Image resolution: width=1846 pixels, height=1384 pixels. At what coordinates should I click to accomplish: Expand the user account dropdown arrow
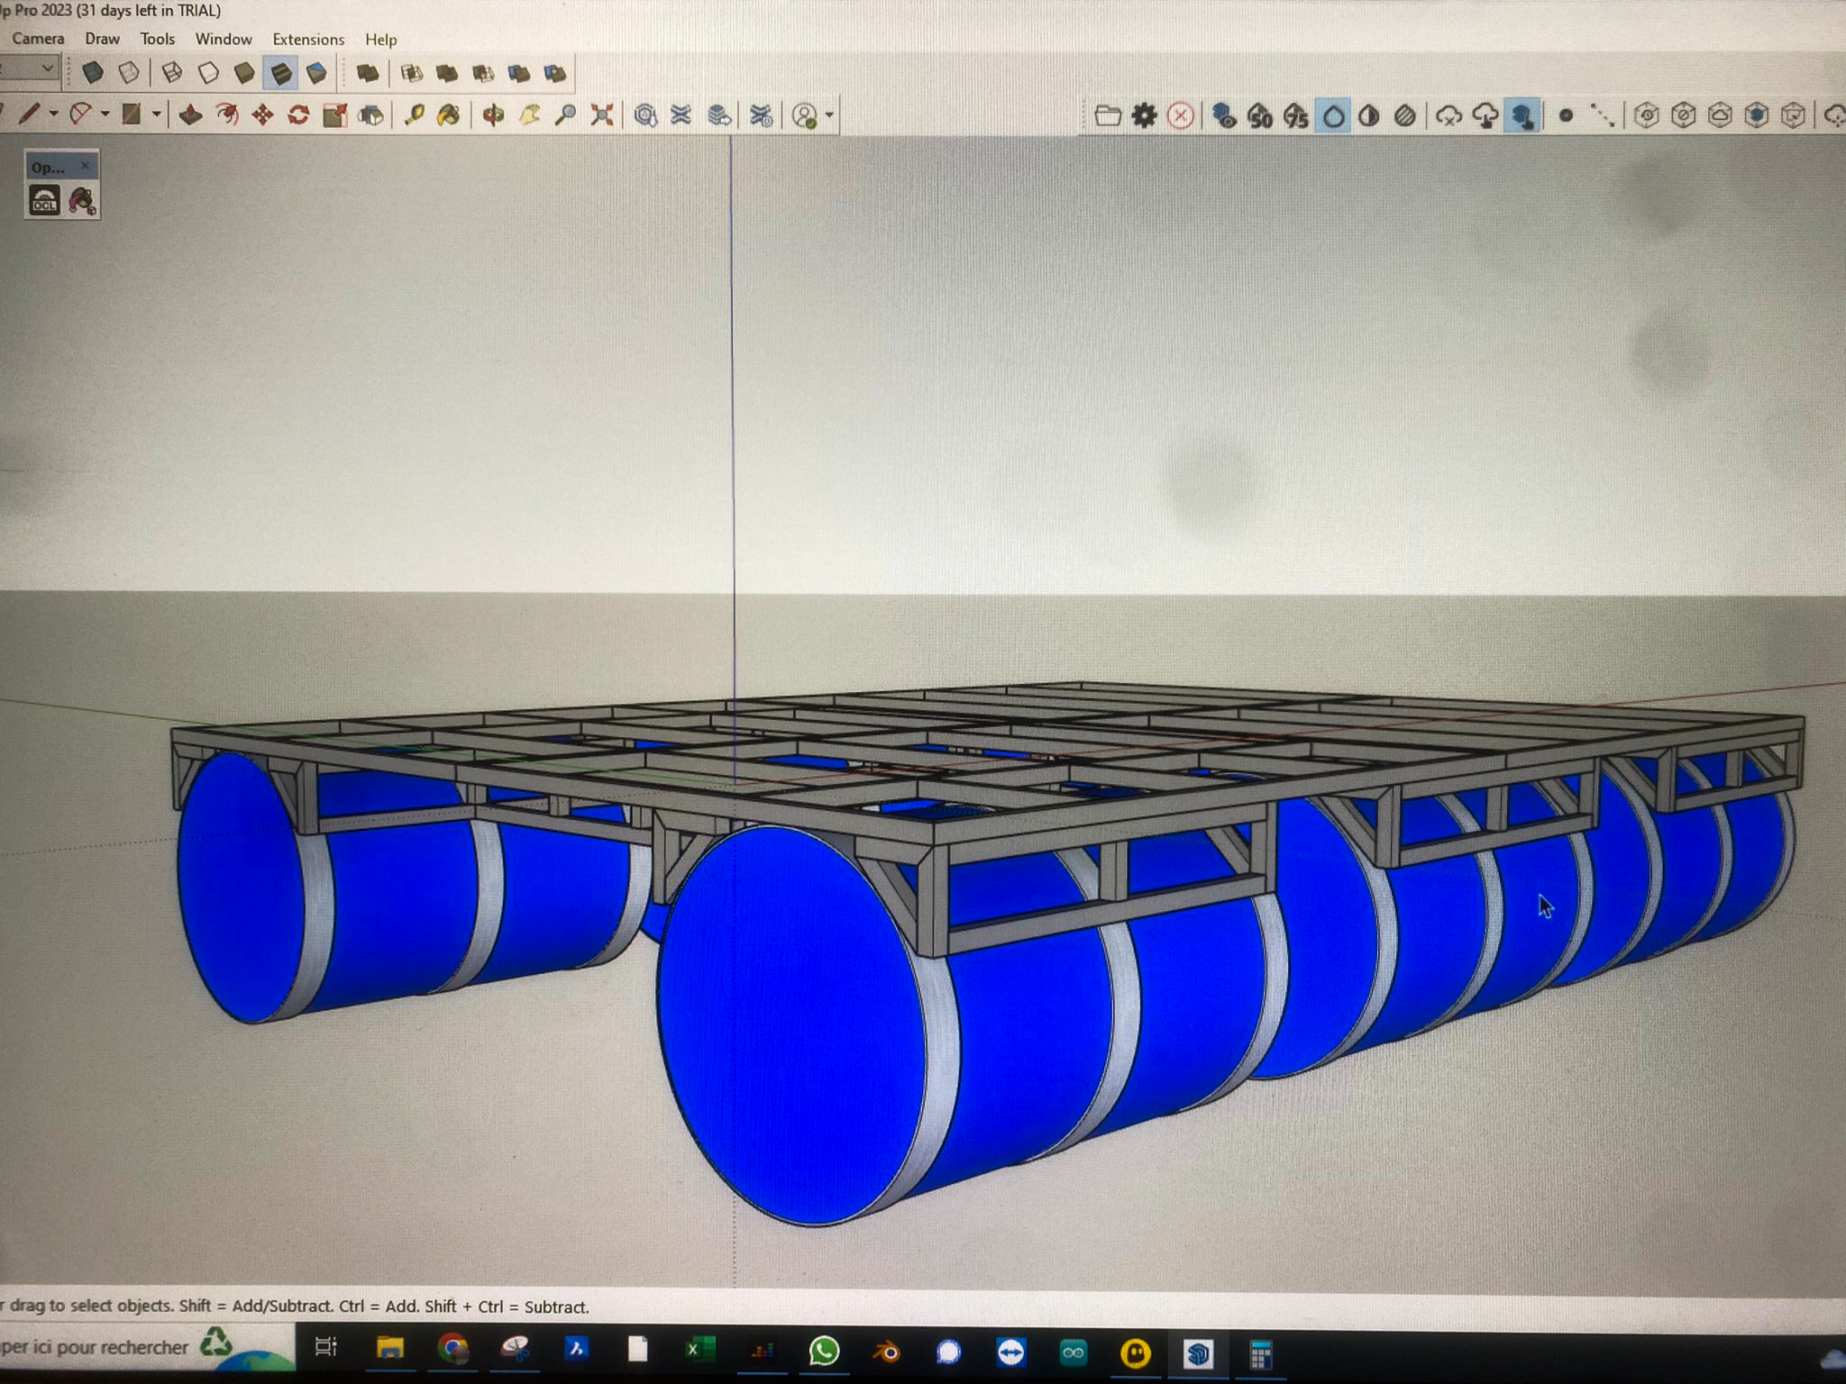(x=829, y=115)
